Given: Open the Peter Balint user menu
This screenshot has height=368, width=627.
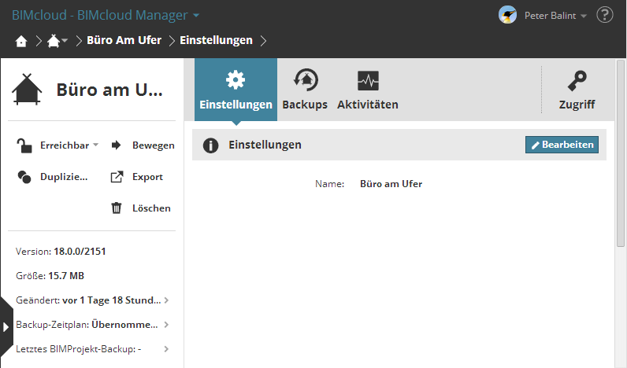Looking at the screenshot, I should (x=555, y=16).
